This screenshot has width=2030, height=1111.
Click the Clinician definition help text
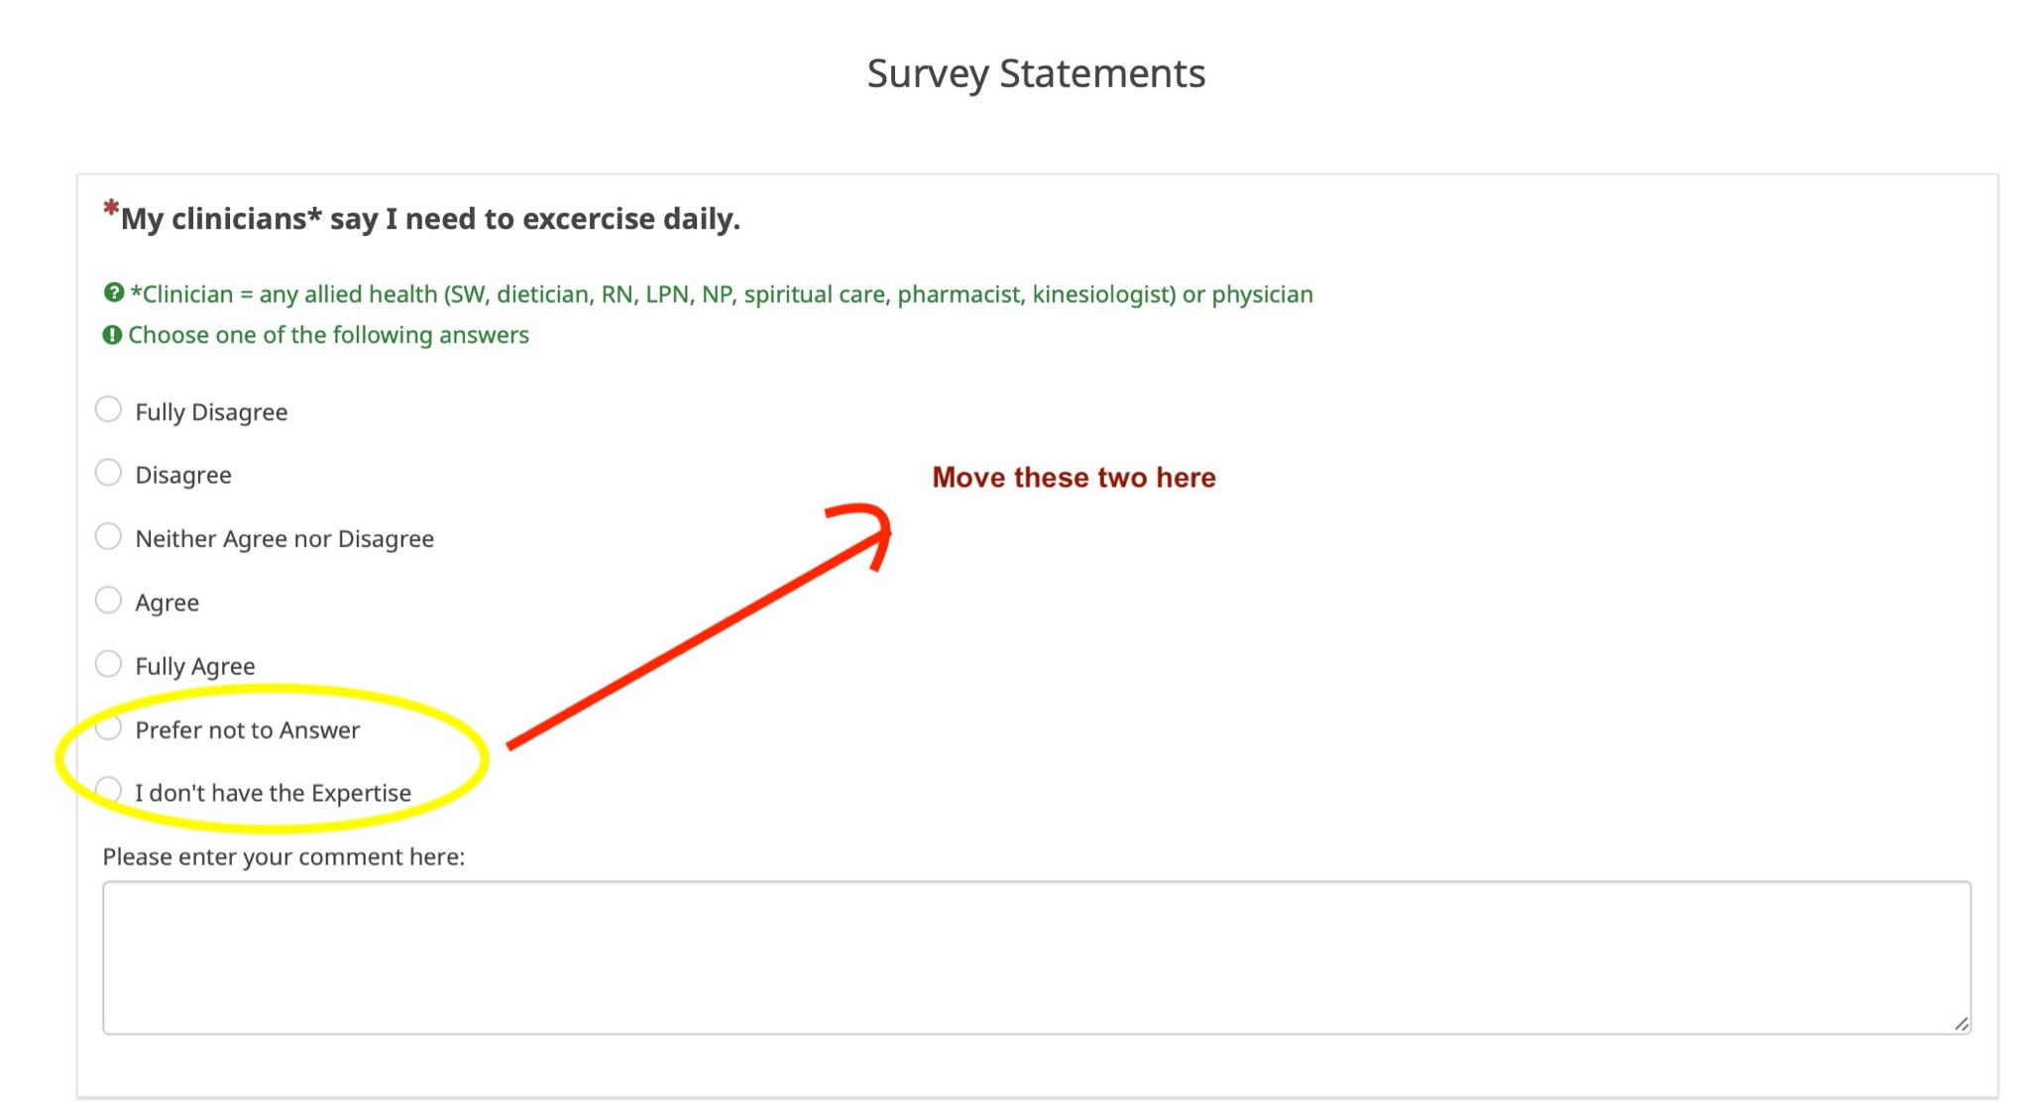(x=721, y=294)
